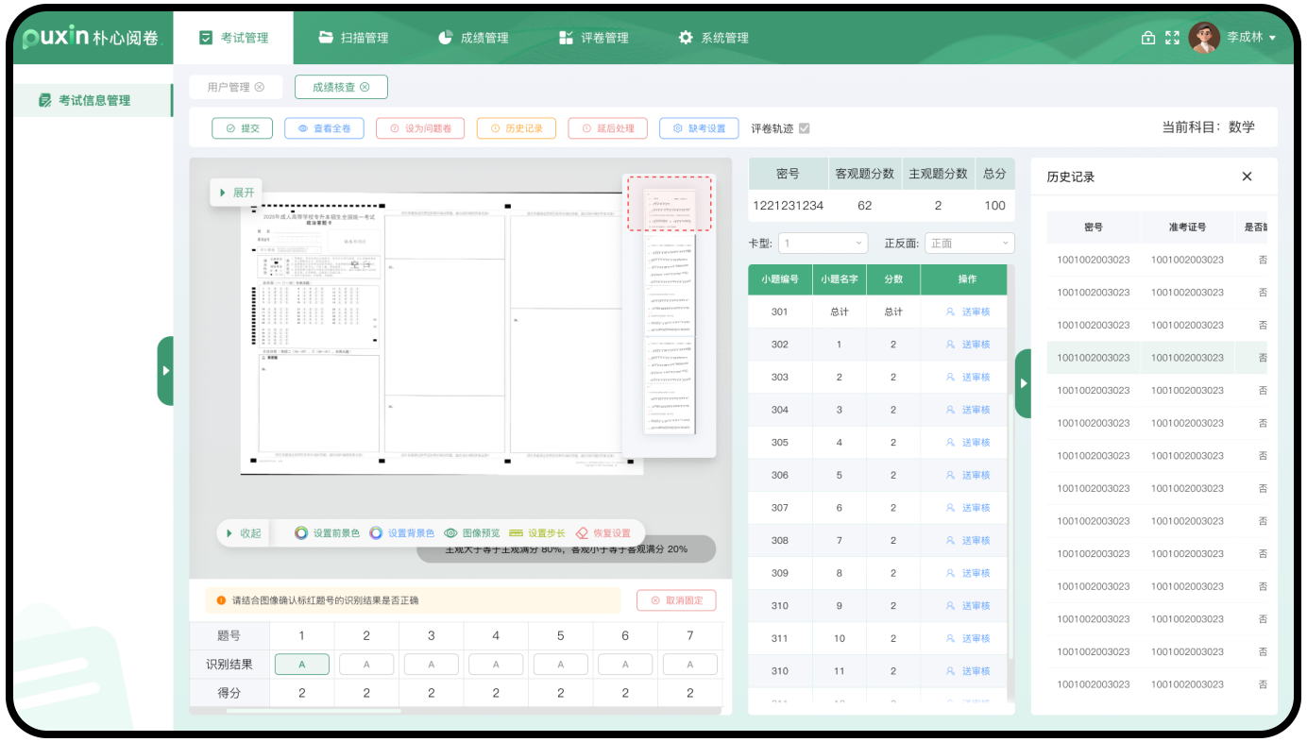The width and height of the screenshot is (1307, 742).
Task: Click the lock icon in top header
Action: (1148, 38)
